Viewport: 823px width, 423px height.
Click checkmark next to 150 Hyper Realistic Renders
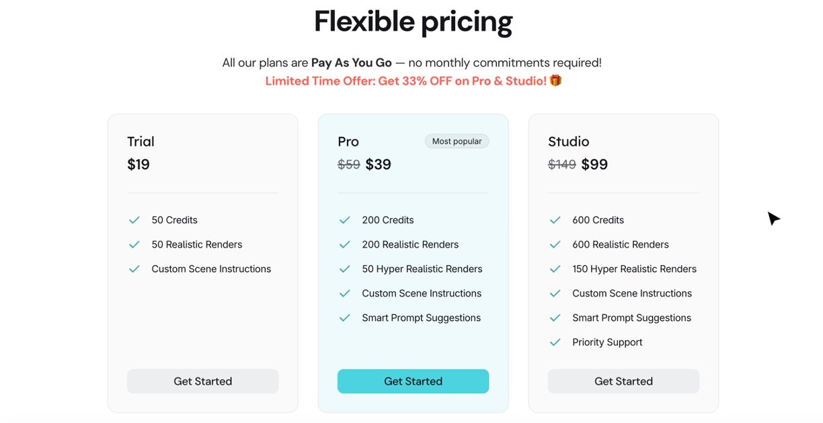pos(555,269)
